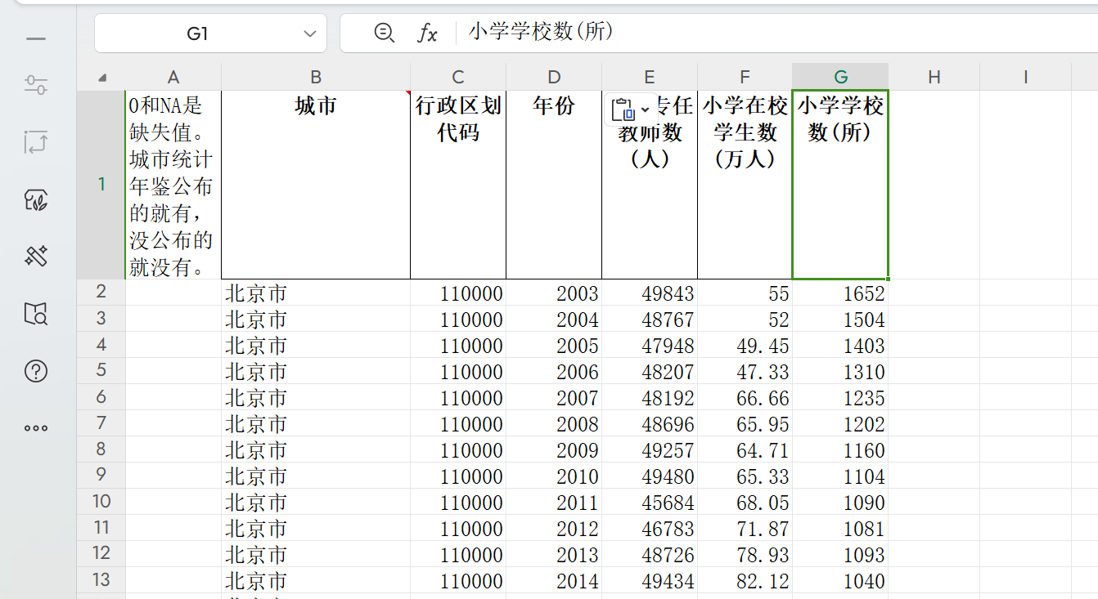The height and width of the screenshot is (599, 1098).
Task: Click the selection pane icon in sidebar
Action: (36, 142)
